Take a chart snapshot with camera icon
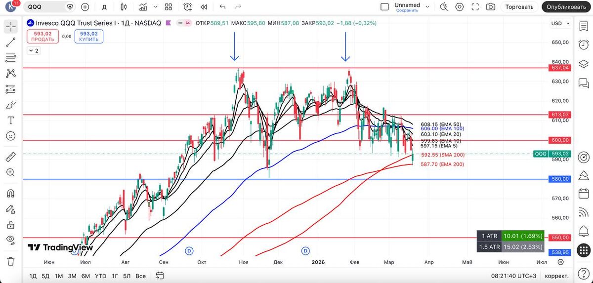 [490, 7]
